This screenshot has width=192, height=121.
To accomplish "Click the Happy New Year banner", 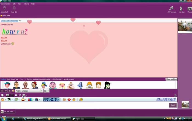I will (x=166, y=99).
